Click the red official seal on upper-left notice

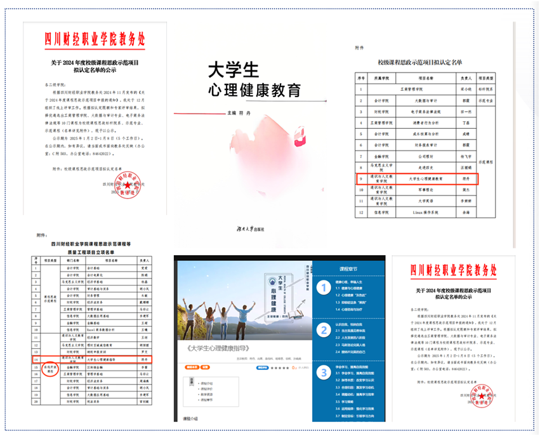[x=128, y=185]
